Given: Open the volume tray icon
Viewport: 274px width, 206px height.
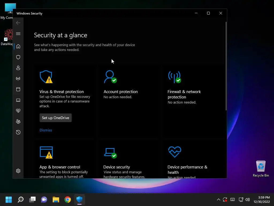Looking at the screenshot, I should coord(248,200).
